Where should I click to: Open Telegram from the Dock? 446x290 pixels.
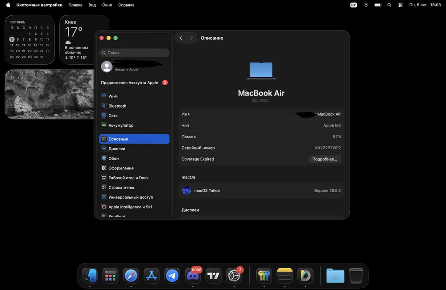coord(172,275)
